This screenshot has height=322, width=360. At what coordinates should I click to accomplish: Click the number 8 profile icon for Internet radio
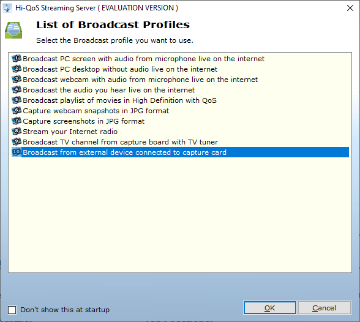pos(17,131)
